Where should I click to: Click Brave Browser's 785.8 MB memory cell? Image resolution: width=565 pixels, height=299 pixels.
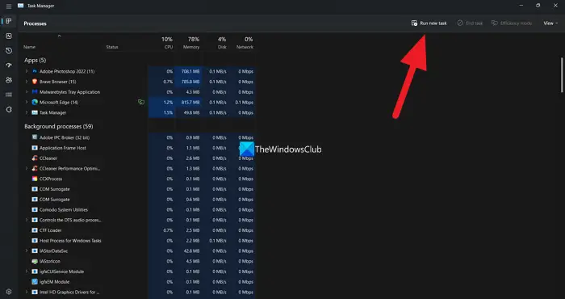(x=190, y=82)
